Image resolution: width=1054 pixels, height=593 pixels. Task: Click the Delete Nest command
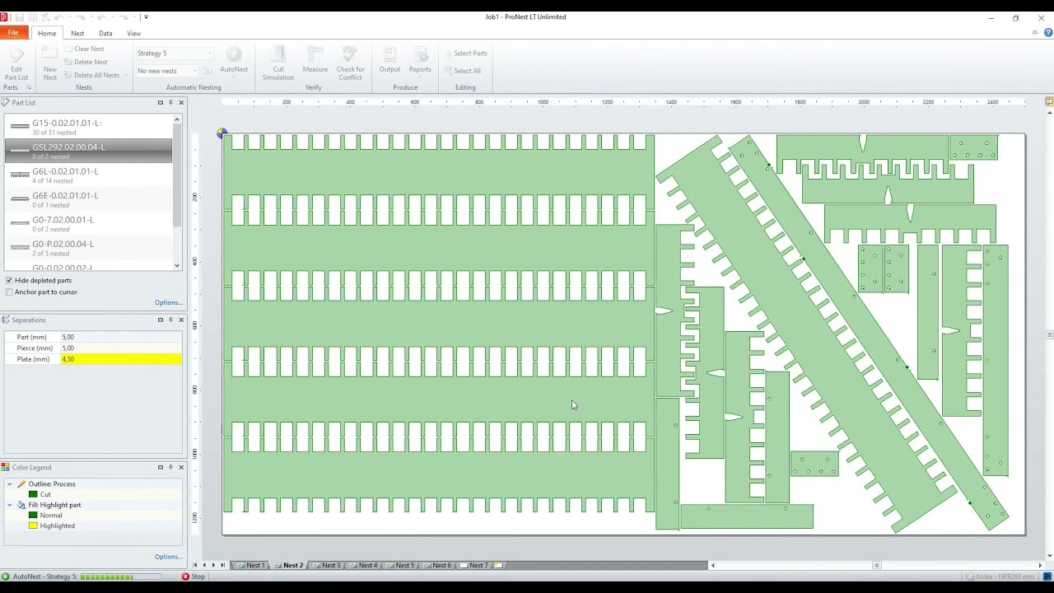[85, 62]
